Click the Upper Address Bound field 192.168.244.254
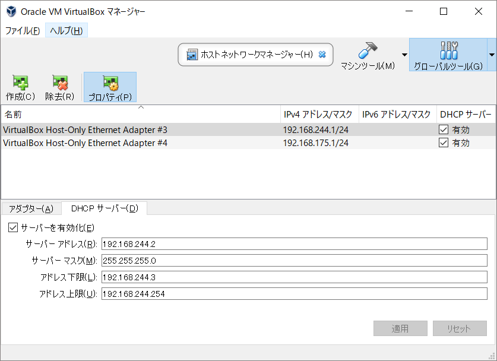The height and width of the screenshot is (361, 497). (294, 294)
